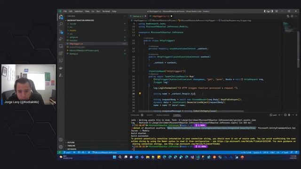Open the Extensions view
The width and height of the screenshot is (301, 169).
(61, 53)
